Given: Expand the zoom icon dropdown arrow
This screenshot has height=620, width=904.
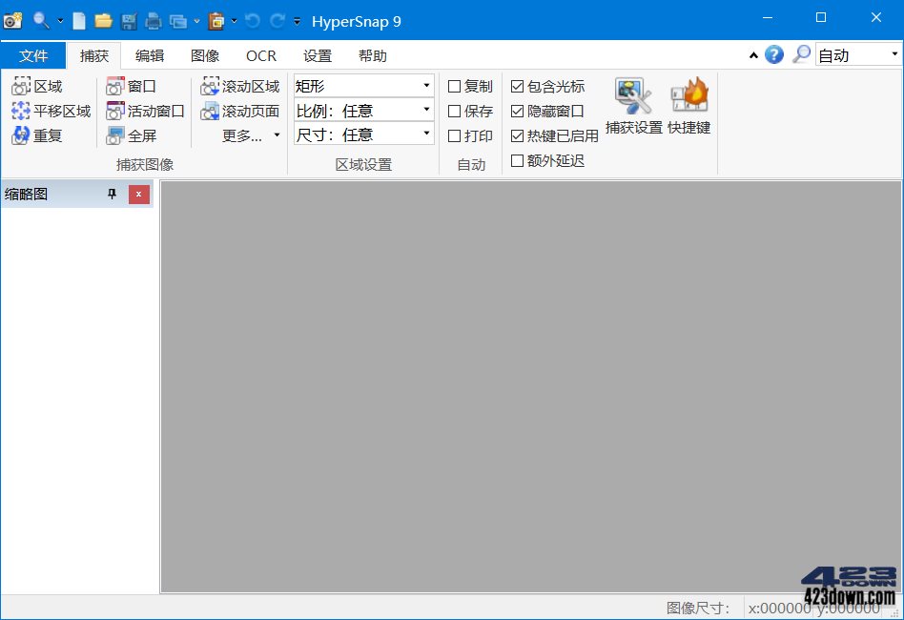Looking at the screenshot, I should 60,21.
